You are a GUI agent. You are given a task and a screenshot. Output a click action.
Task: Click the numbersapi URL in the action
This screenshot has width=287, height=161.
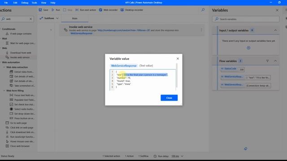pos(124,30)
